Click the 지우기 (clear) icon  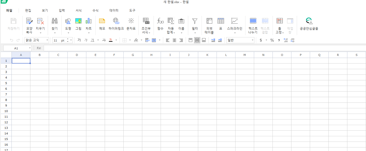pos(40,21)
